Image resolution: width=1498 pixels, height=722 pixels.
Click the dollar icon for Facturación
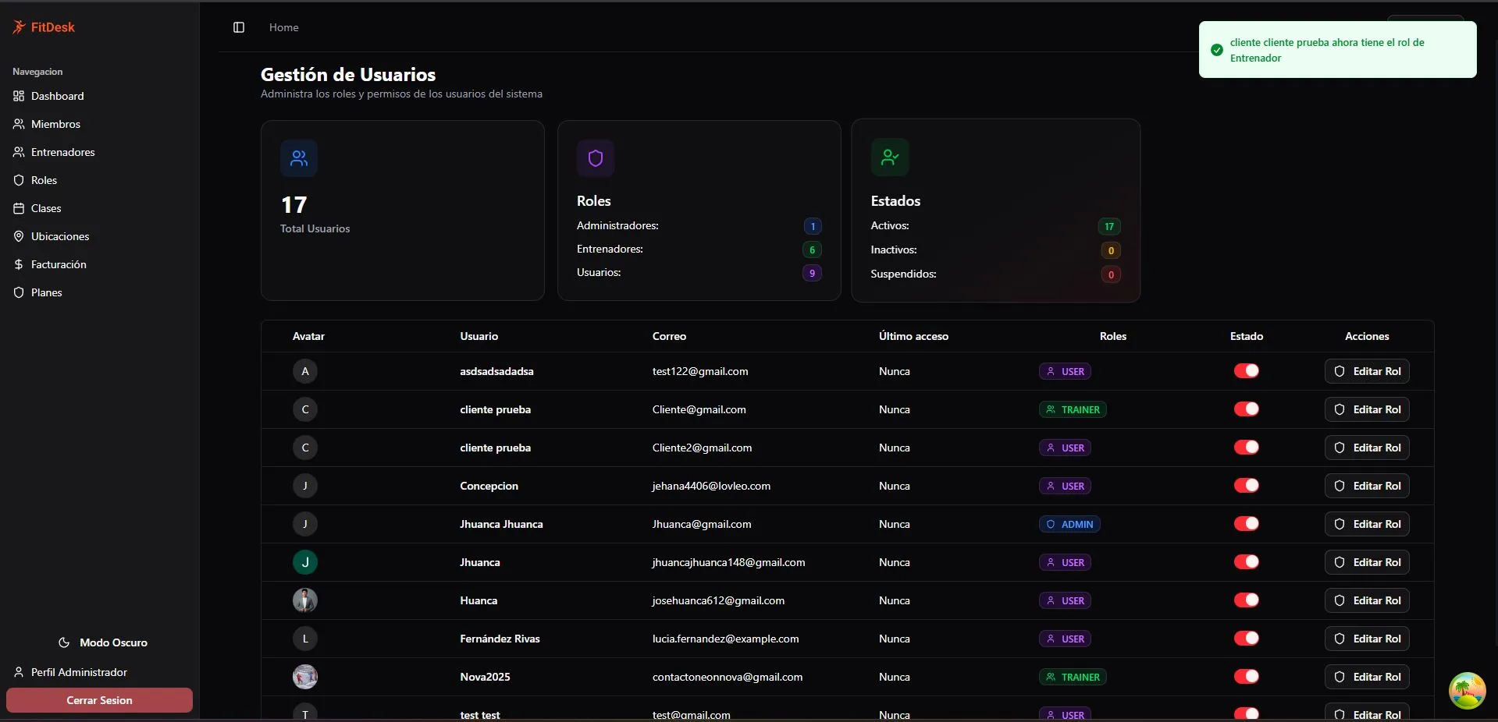coord(19,264)
